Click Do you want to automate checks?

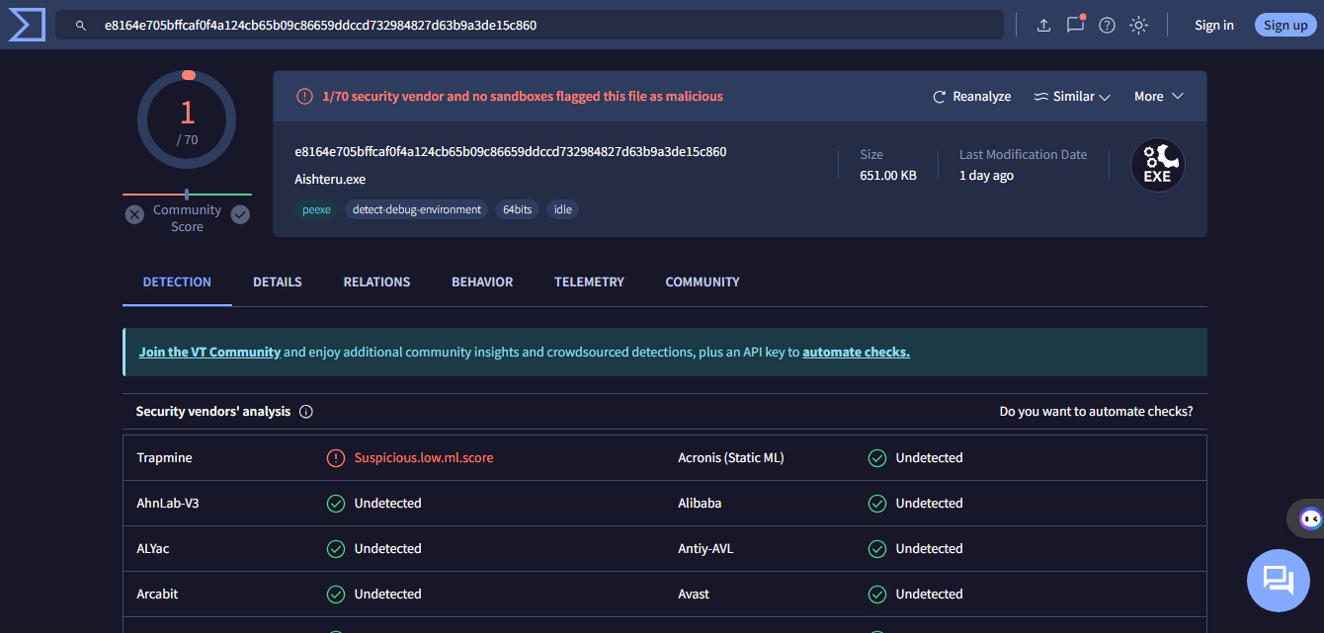tap(1096, 412)
